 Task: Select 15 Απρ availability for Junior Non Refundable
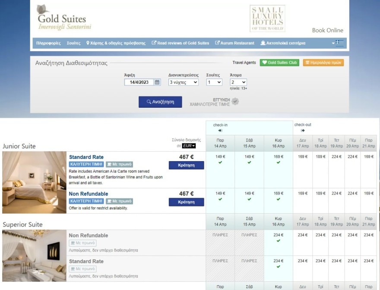[x=249, y=196]
